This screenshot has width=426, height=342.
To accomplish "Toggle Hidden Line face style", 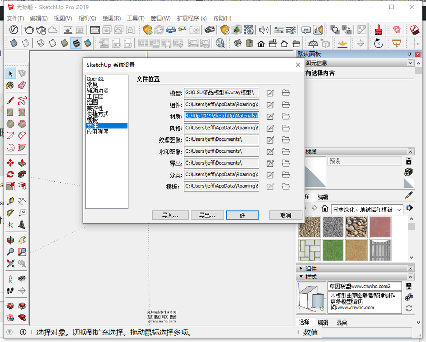I will (52, 43).
